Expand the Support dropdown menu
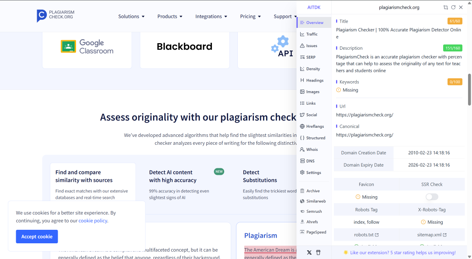472x259 pixels. (285, 16)
